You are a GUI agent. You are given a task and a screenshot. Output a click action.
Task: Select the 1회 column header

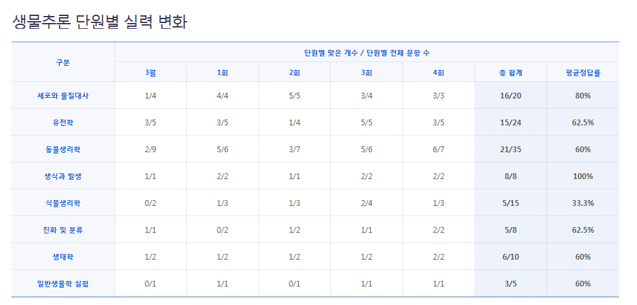click(223, 72)
